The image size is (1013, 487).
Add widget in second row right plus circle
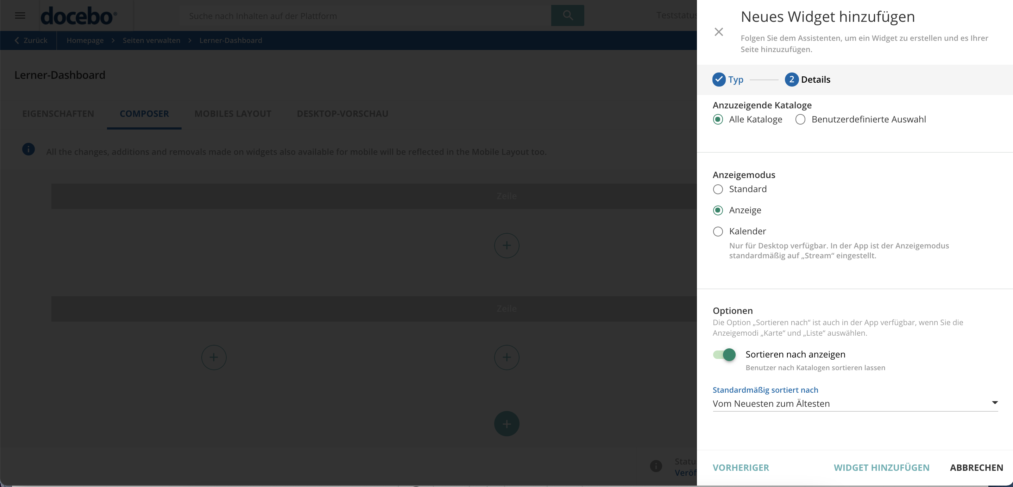tap(506, 357)
